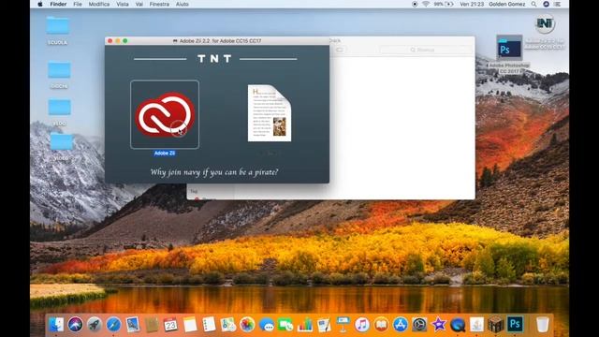Open iBooks from the dock
Viewport: 599px width, 337px height.
point(381,325)
